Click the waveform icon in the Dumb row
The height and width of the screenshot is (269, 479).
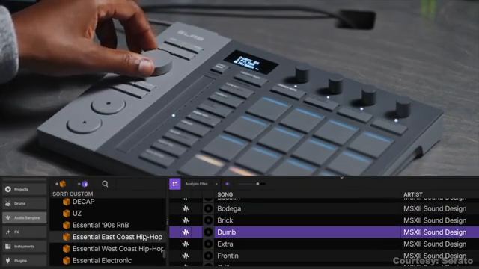pyautogui.click(x=186, y=232)
